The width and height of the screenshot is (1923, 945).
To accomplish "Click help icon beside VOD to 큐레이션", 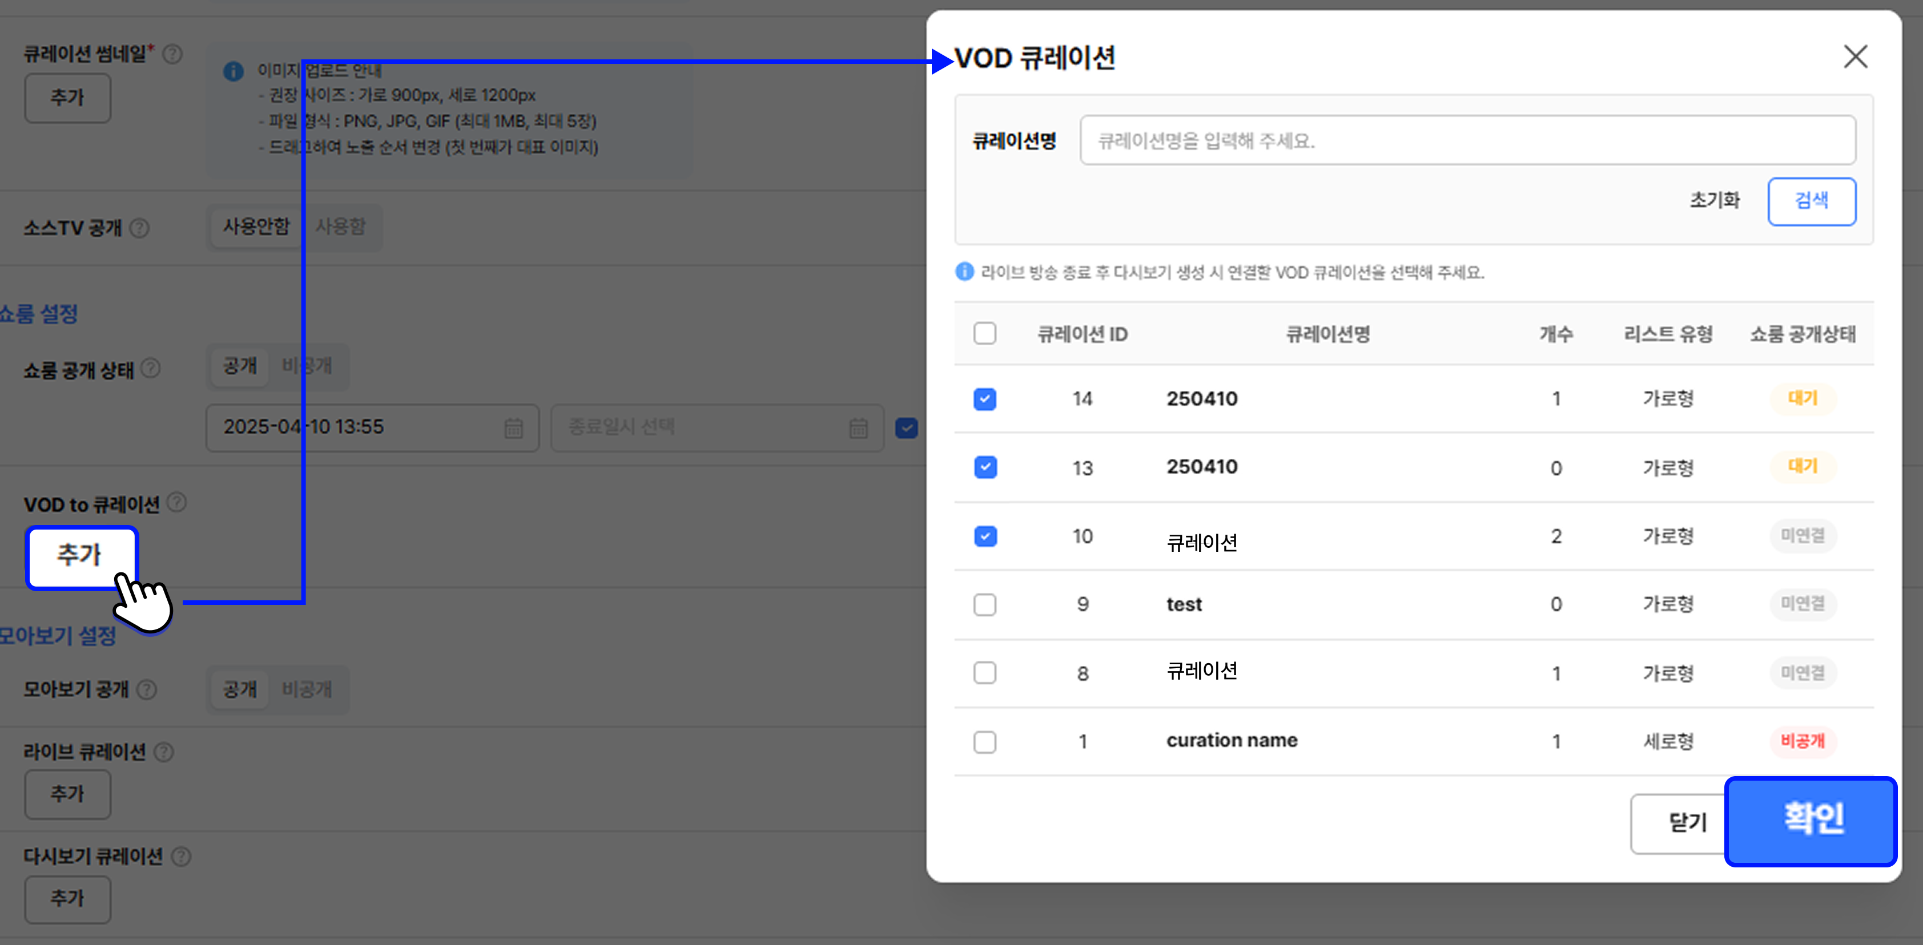I will [177, 503].
